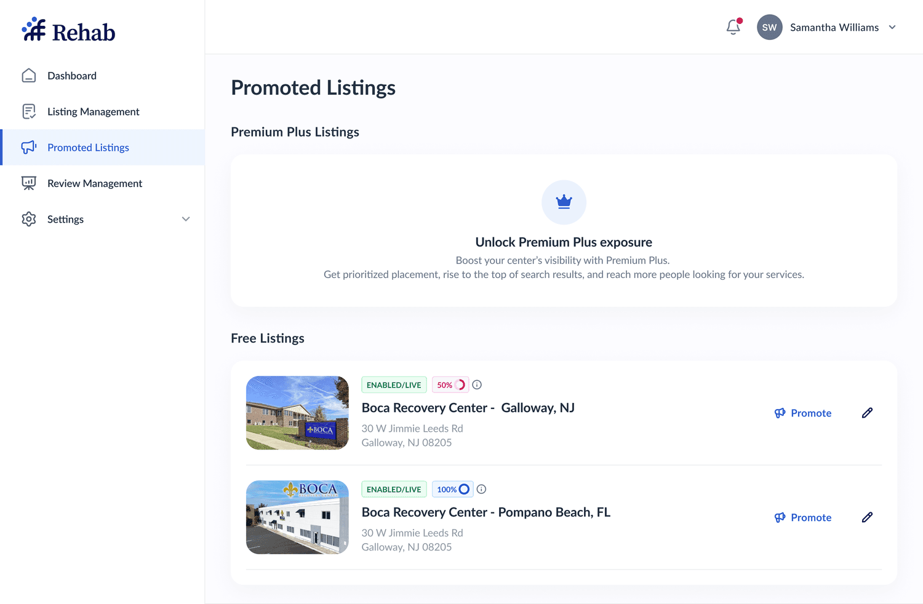The width and height of the screenshot is (923, 604).
Task: Open Boca Recovery Center - Galloway, NJ title
Action: (x=468, y=408)
